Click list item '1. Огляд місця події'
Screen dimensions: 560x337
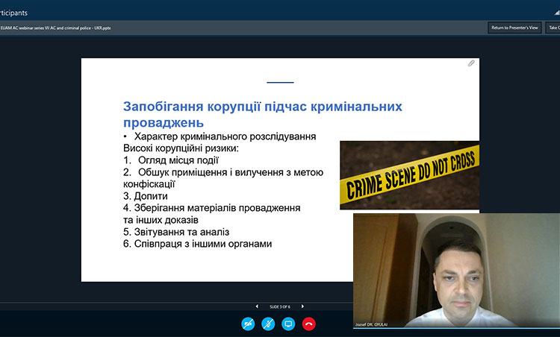[x=171, y=160]
